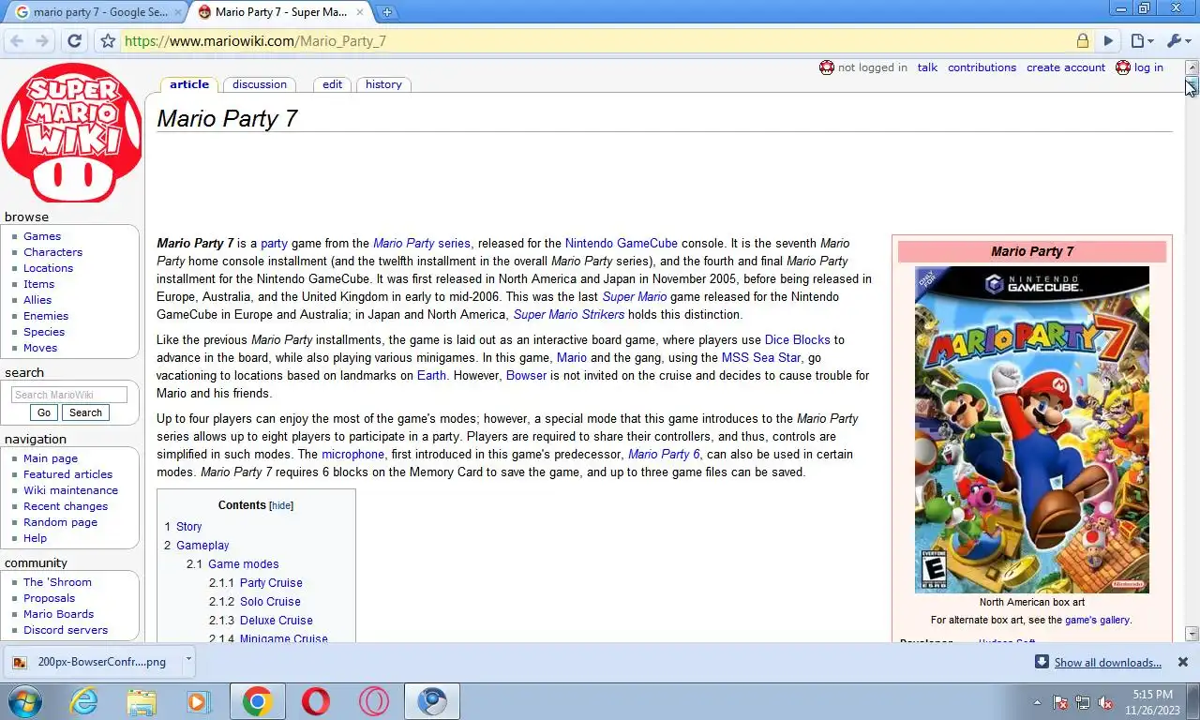Click the Mario Party 7 box art image
Screen dimensions: 1200x720
[1032, 430]
